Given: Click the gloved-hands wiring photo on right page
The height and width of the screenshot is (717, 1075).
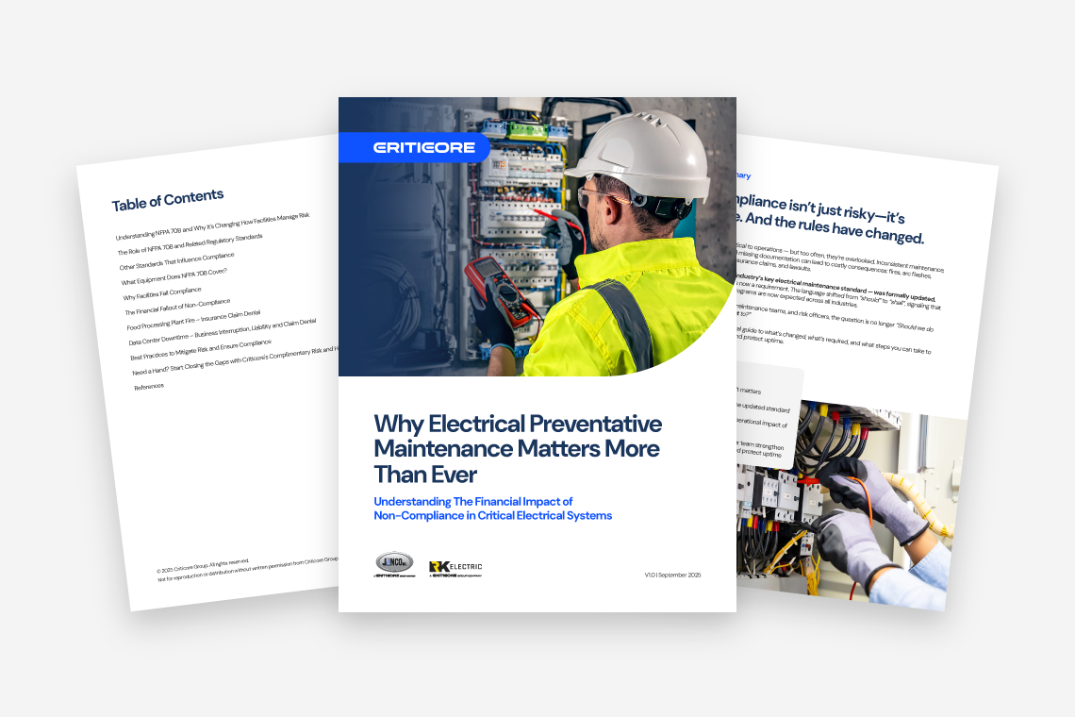Looking at the screenshot, I should click(849, 500).
